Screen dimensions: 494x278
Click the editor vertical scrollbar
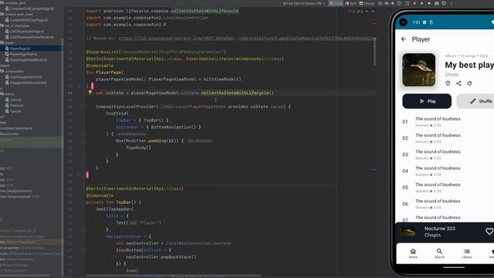[374, 52]
